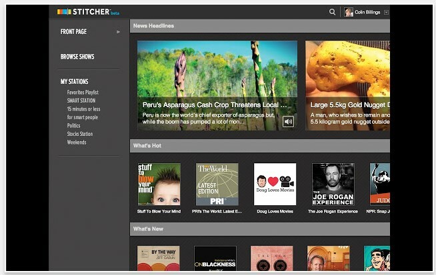The height and width of the screenshot is (275, 436).
Task: Open the pink The New show artwork
Action: pos(271,258)
